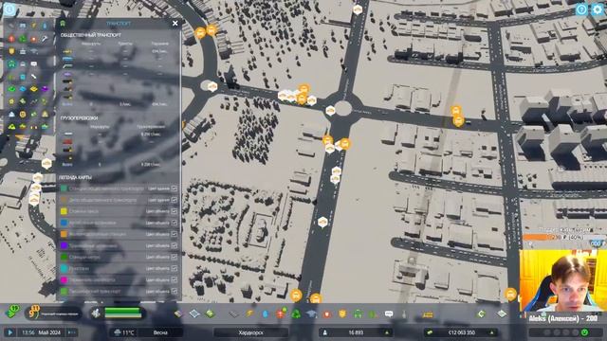Uncheck the first legend row checkbox (public transport stations)
607x341 pixels.
click(175, 188)
